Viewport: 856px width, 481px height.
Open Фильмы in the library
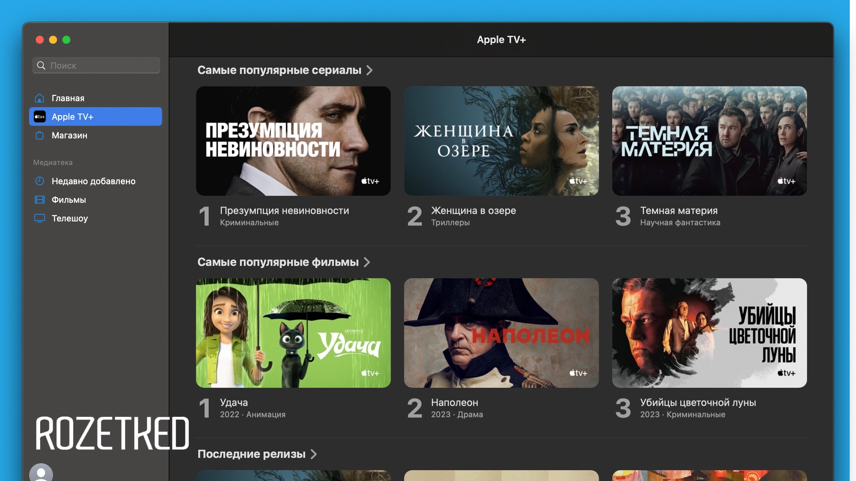[95, 200]
